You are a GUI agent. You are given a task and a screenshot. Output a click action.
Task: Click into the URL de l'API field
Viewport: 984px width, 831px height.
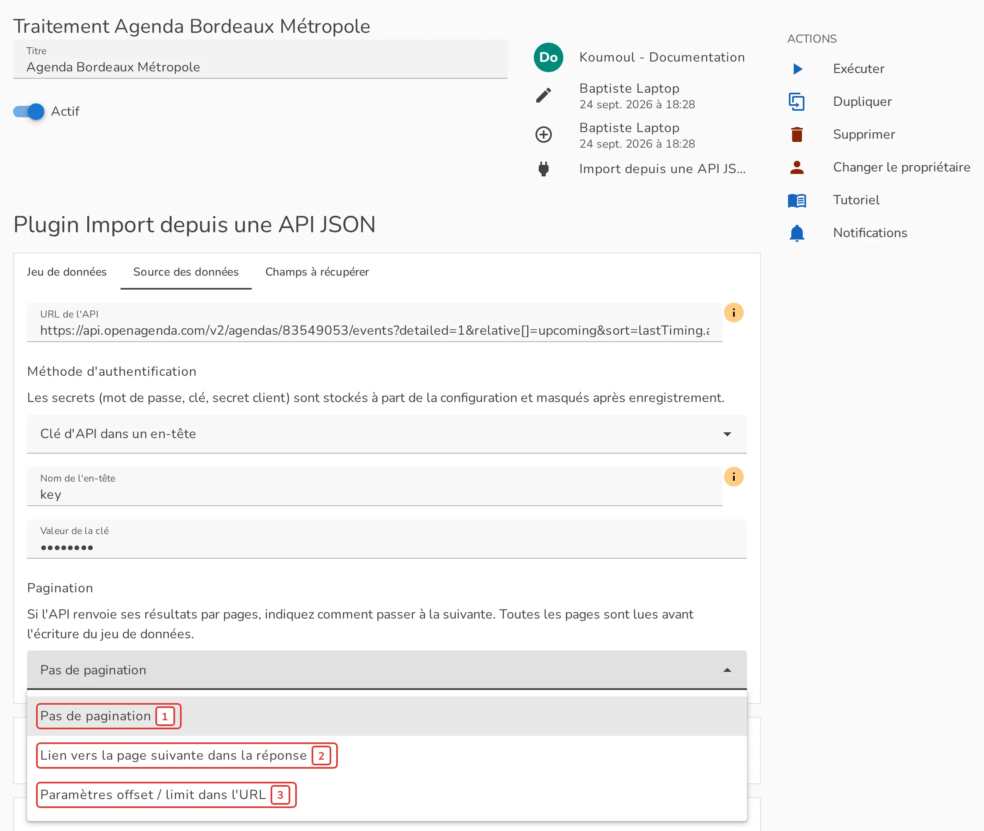click(x=375, y=322)
